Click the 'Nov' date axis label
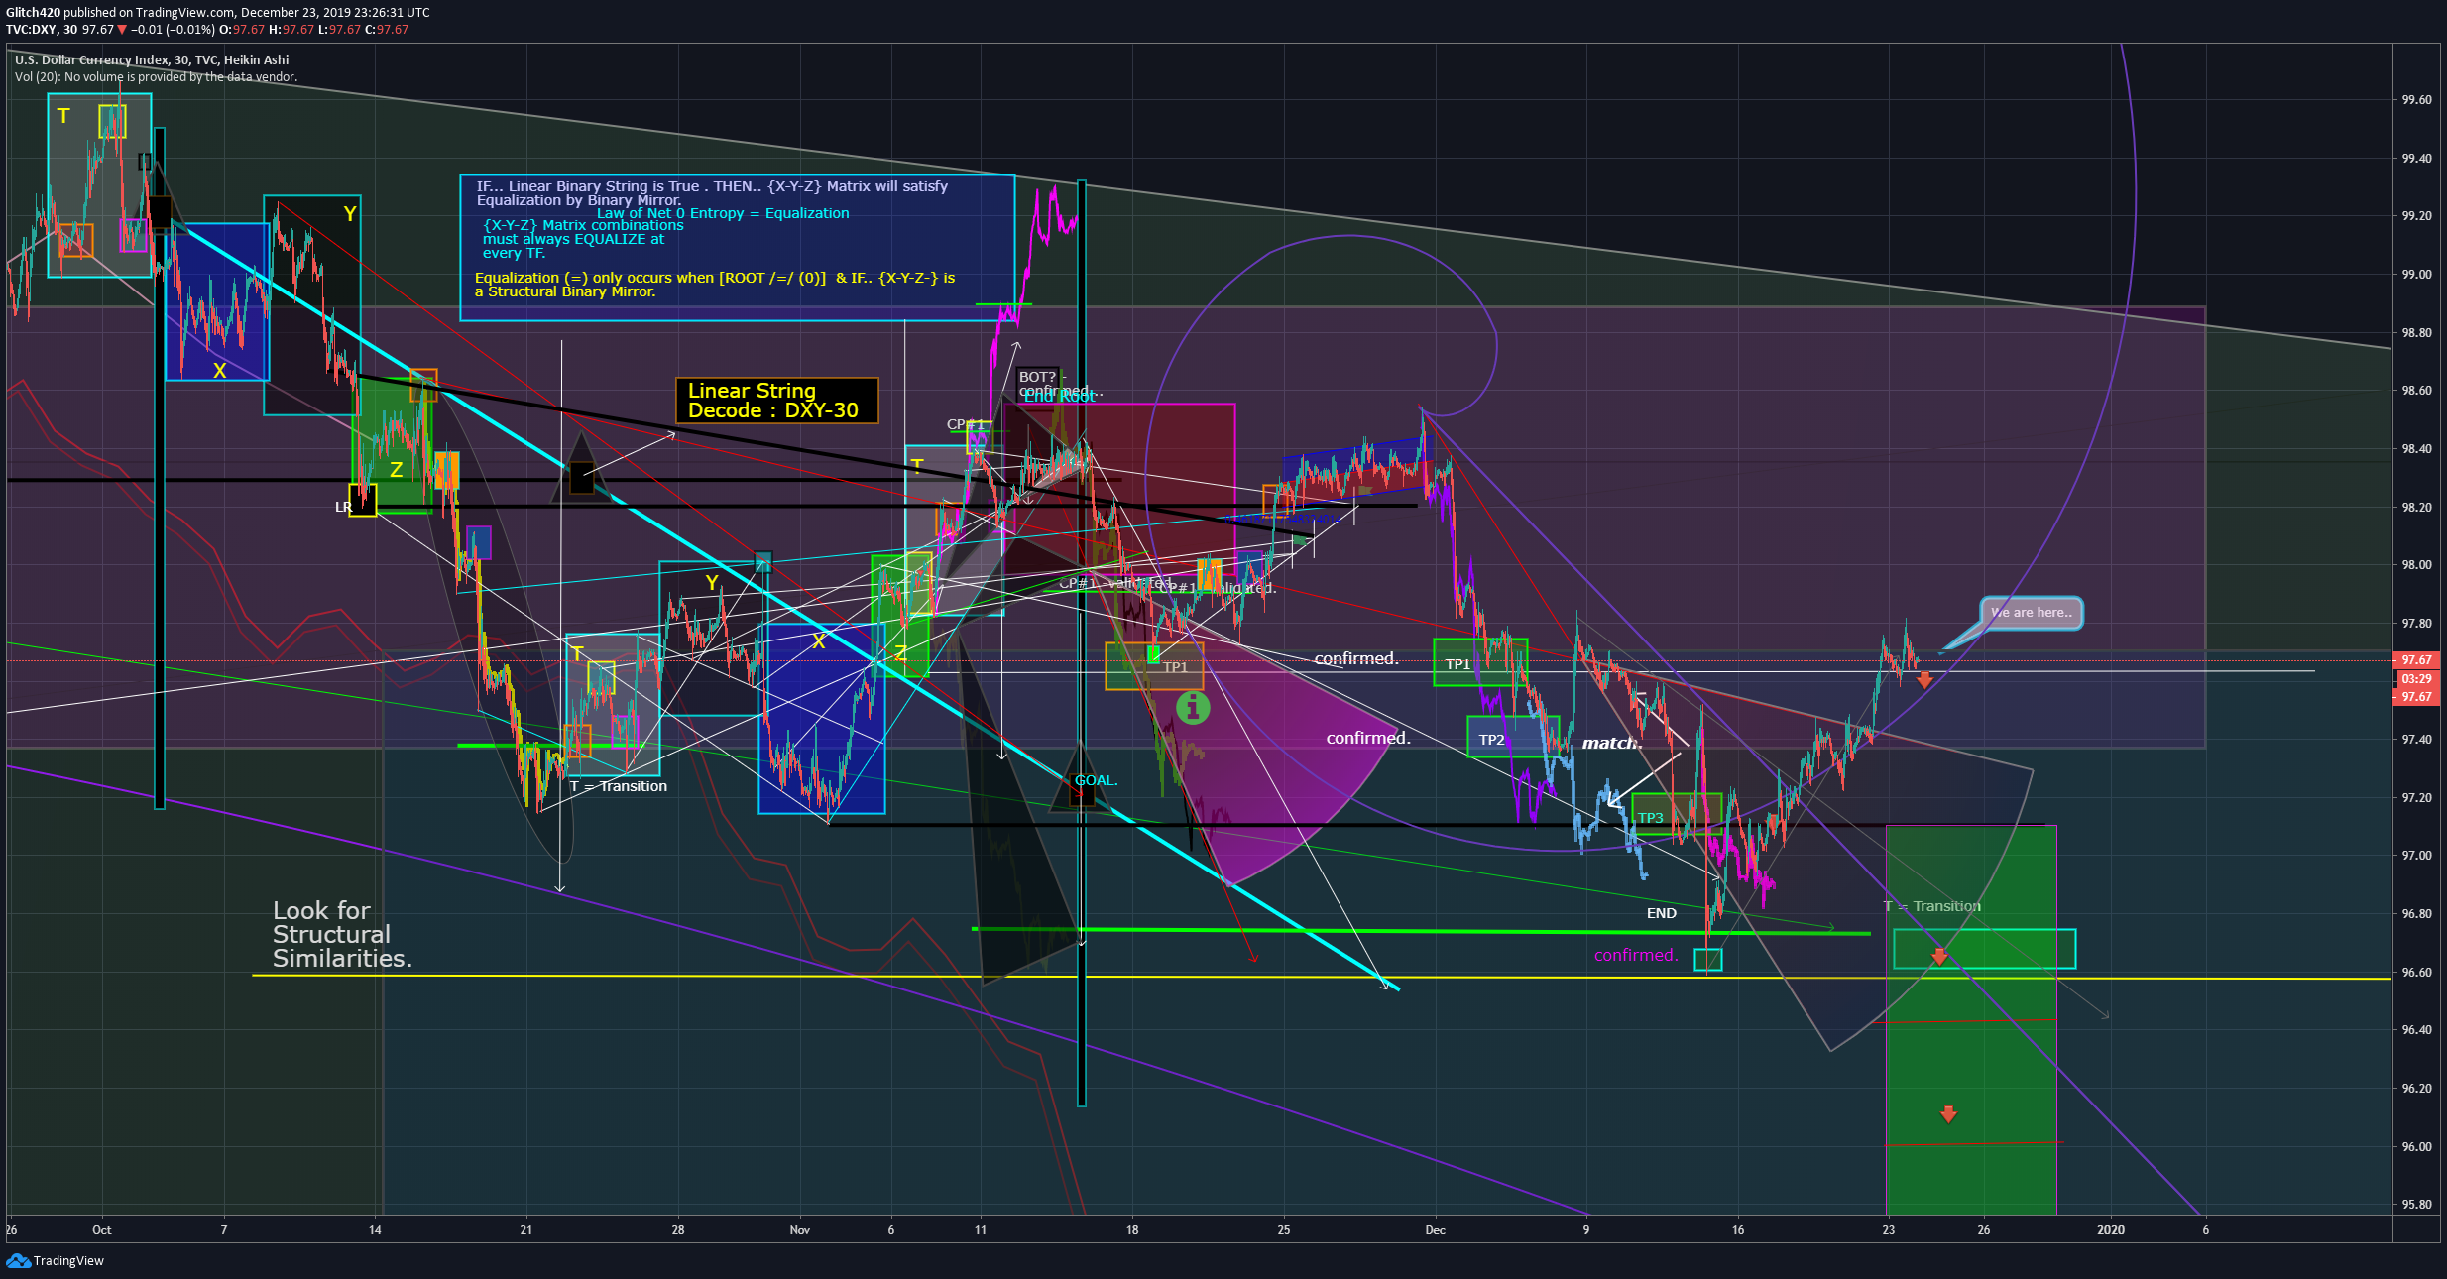 click(799, 1230)
